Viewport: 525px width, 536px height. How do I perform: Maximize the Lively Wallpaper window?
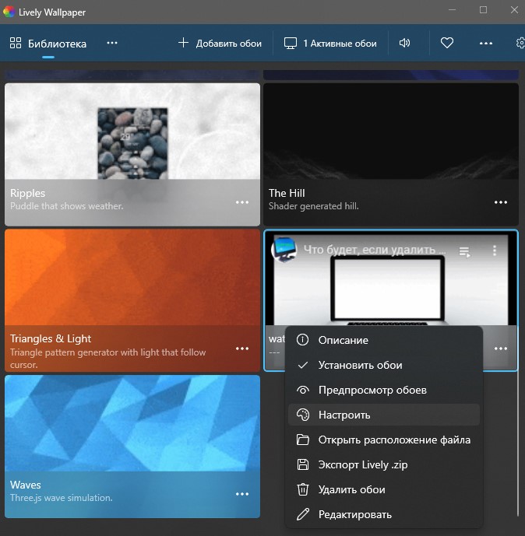click(483, 10)
